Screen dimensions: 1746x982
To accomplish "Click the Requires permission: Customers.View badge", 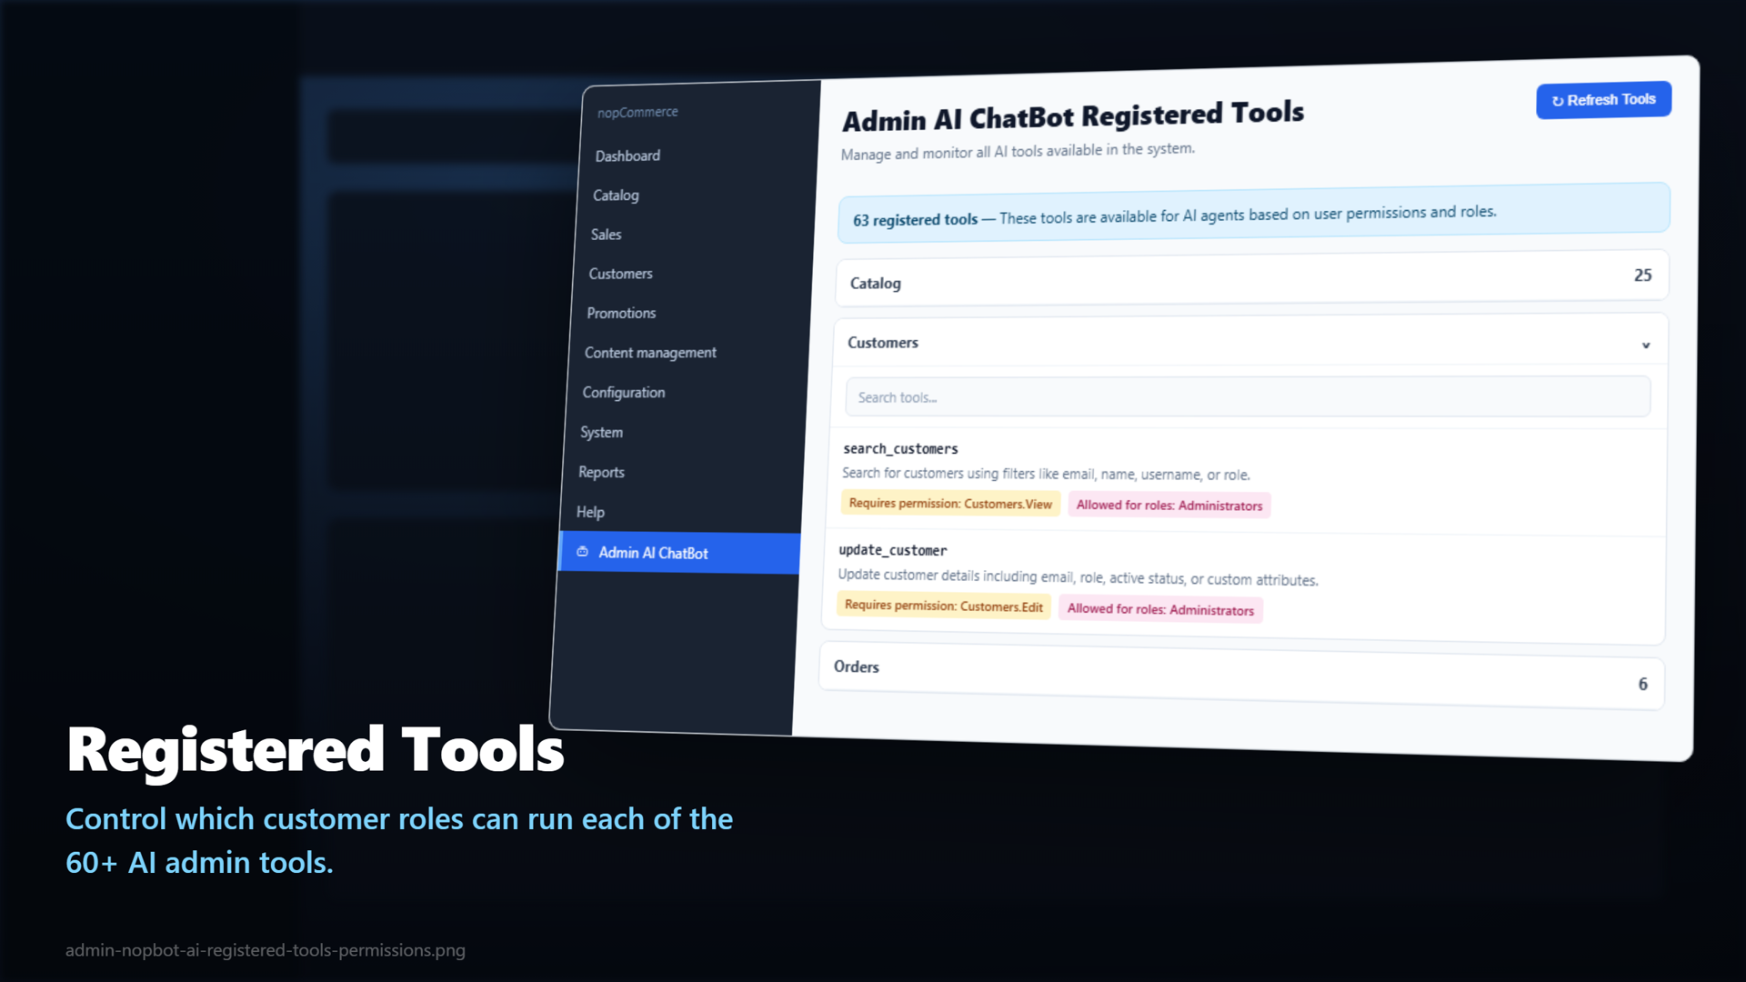I will coord(950,504).
